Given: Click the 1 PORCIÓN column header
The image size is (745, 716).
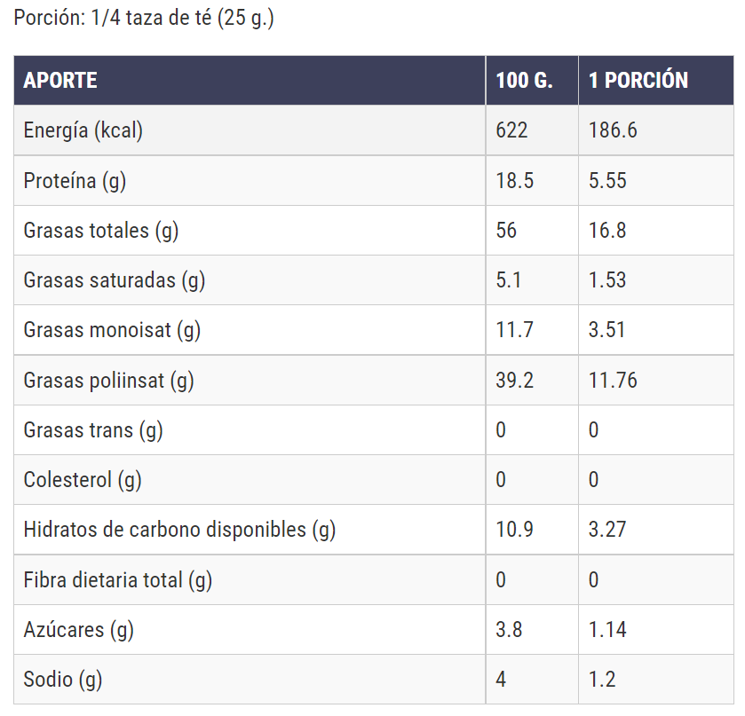Looking at the screenshot, I should 638,81.
